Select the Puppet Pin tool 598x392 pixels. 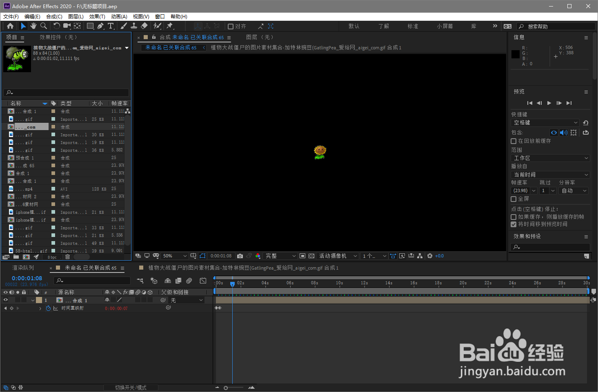pyautogui.click(x=170, y=26)
